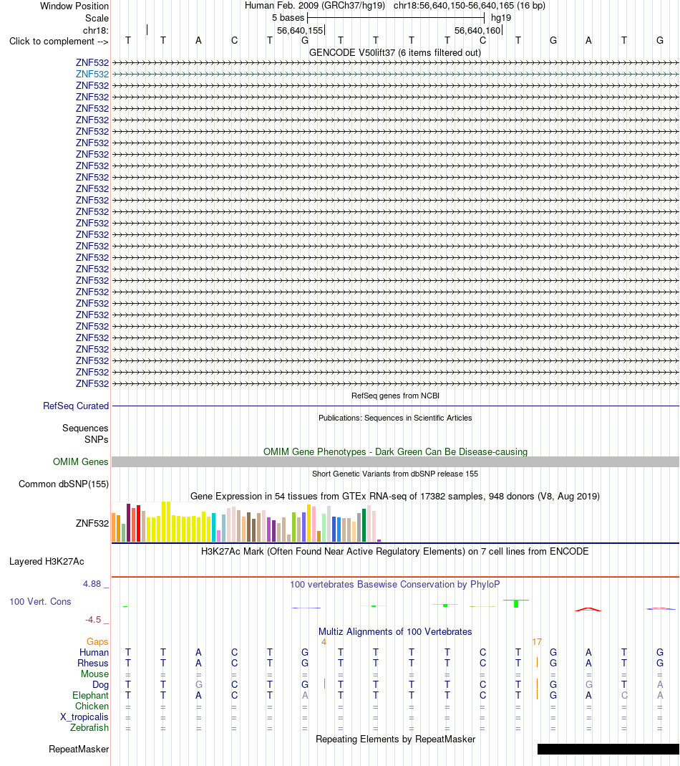
Task: Click the 'Zebrafish' alignment row label
Action: 89,727
